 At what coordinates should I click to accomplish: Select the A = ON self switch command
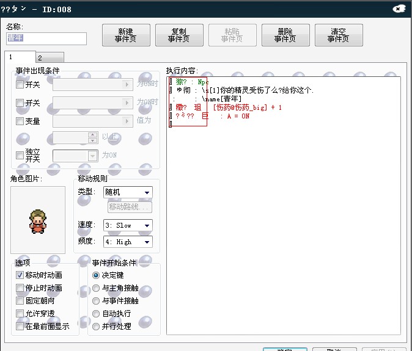click(209, 116)
